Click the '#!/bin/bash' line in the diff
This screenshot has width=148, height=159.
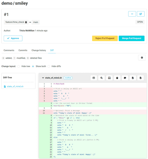click(x=93, y=84)
